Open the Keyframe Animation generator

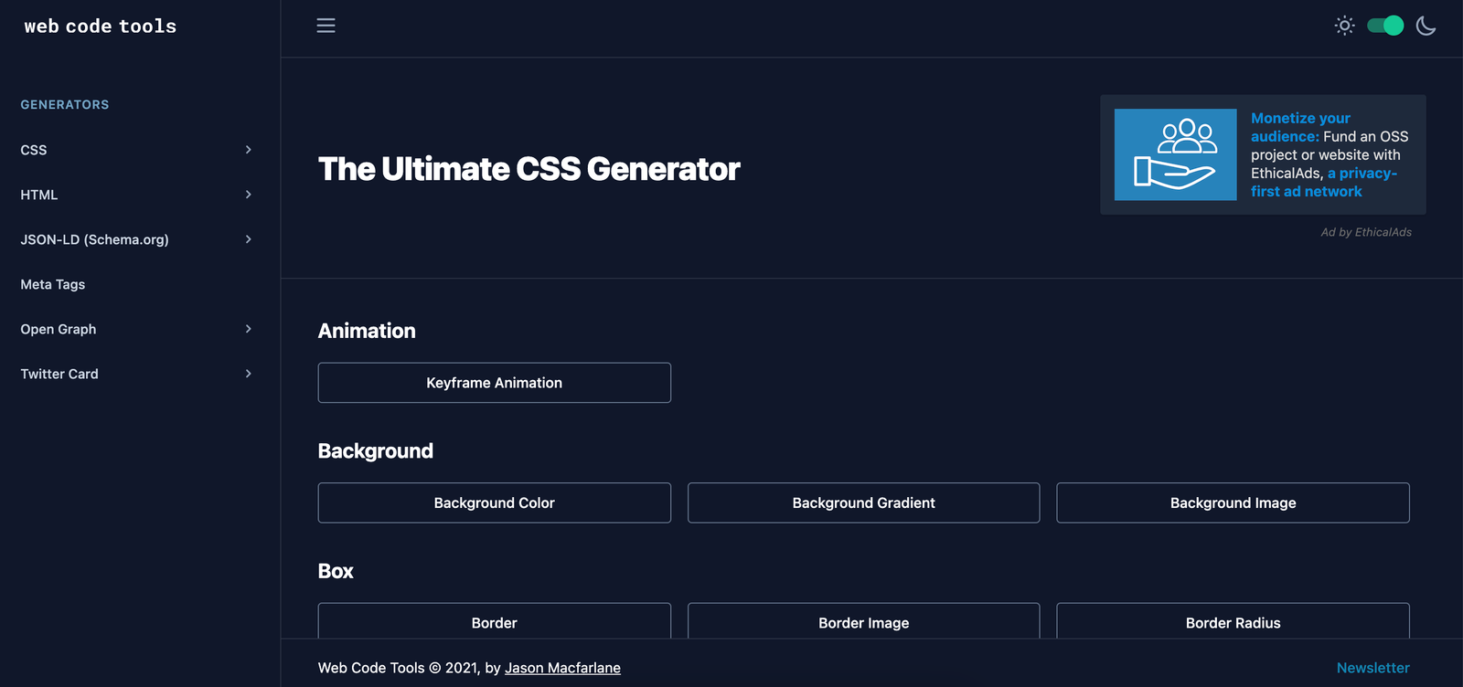tap(494, 383)
